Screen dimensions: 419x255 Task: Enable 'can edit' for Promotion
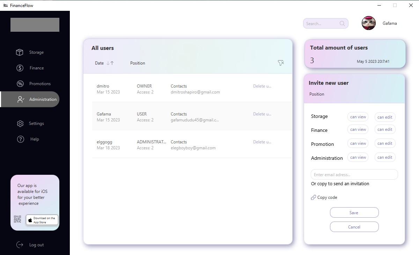[385, 143]
